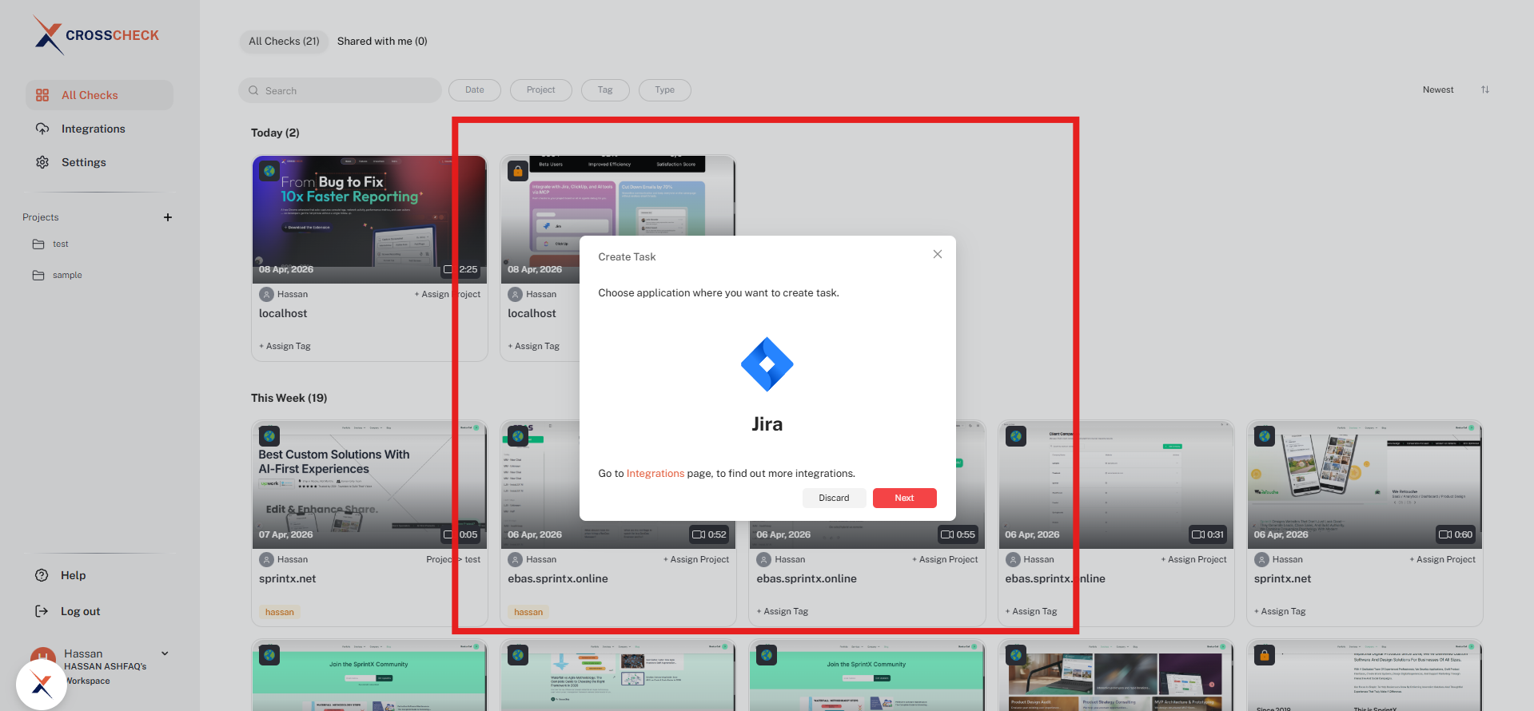The image size is (1534, 711).
Task: Follow the Integrations link in dialog
Action: coord(655,474)
